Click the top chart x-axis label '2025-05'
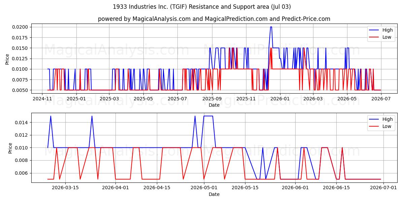The image size is (404, 202). pyautogui.click(x=143, y=99)
